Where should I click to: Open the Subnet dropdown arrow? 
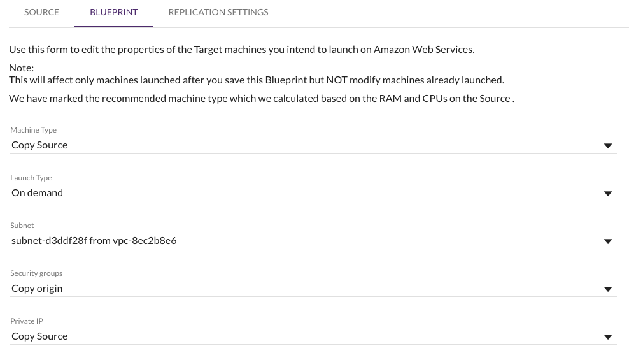608,241
